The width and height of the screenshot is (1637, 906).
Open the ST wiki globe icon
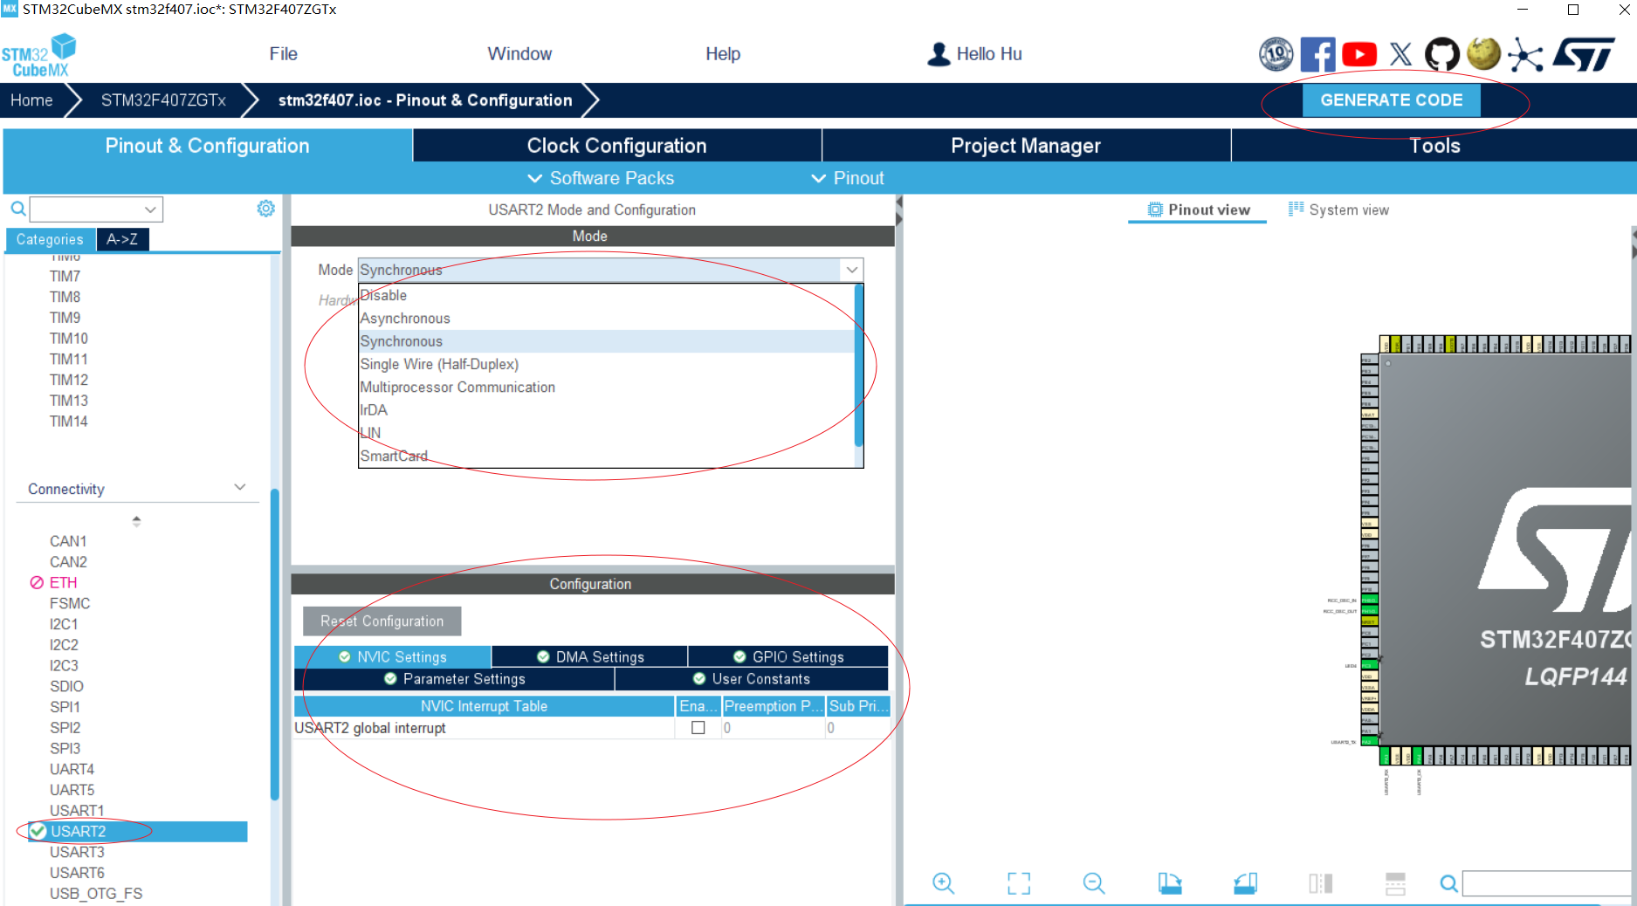1483,54
